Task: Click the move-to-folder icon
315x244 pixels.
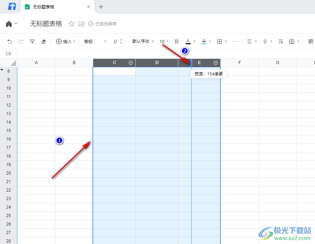Action: coord(81,24)
